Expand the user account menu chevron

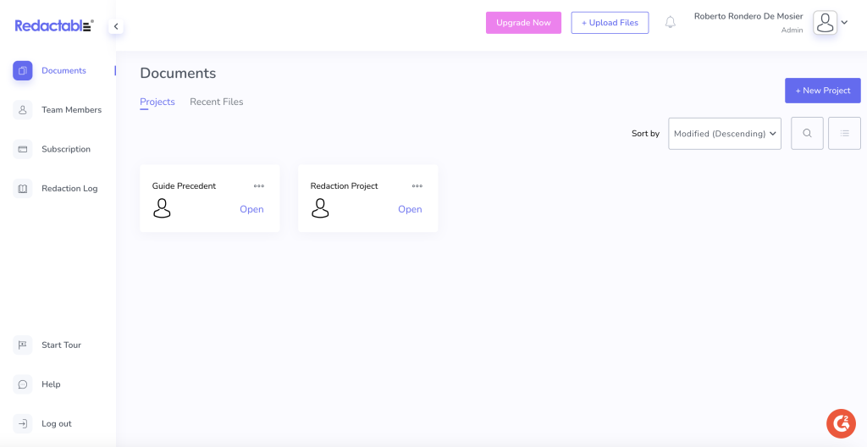coord(844,23)
